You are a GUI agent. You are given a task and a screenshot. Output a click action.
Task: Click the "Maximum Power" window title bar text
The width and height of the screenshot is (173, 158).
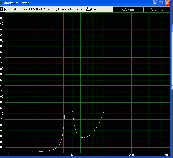click(x=16, y=3)
